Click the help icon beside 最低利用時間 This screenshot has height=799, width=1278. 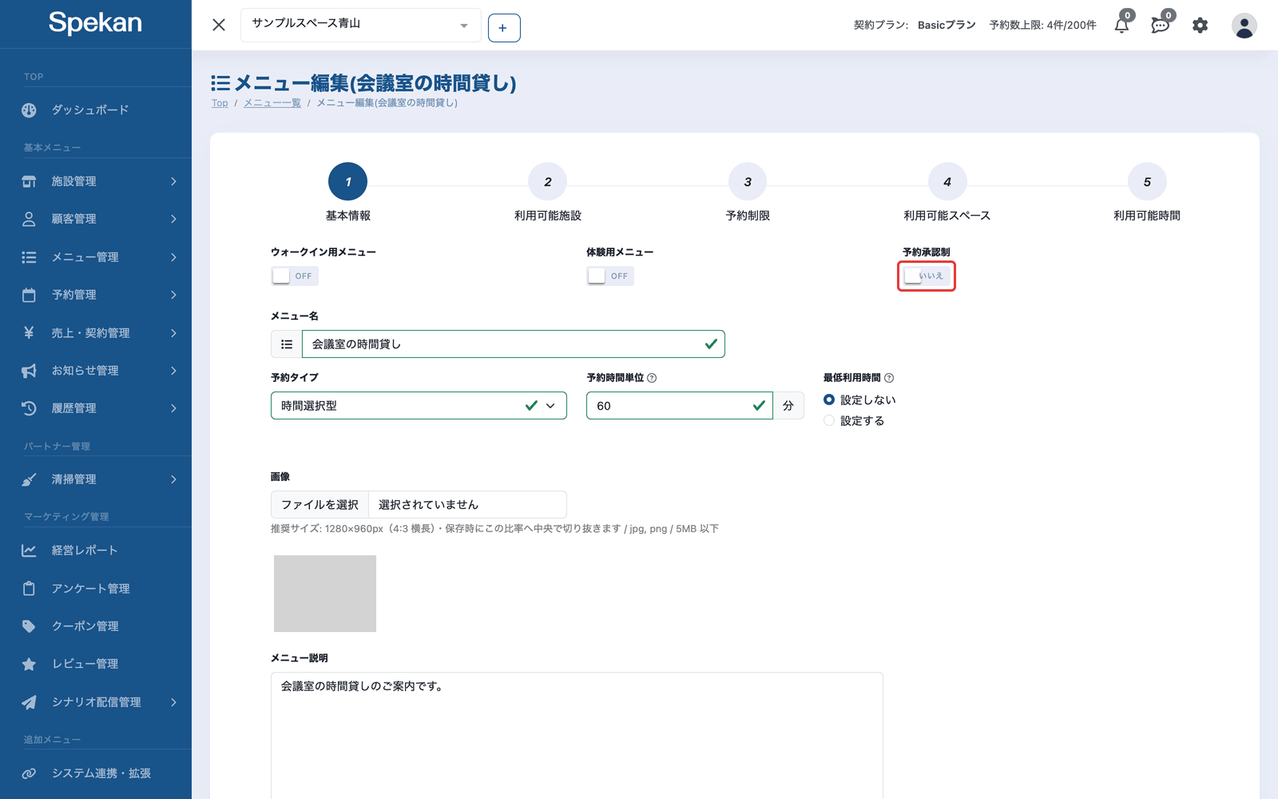pos(889,378)
